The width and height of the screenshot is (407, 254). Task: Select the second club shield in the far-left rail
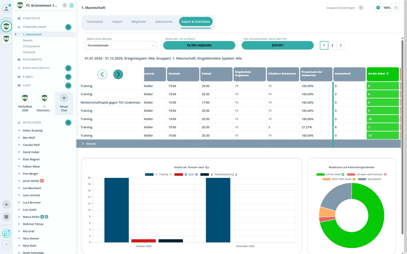tap(6, 39)
